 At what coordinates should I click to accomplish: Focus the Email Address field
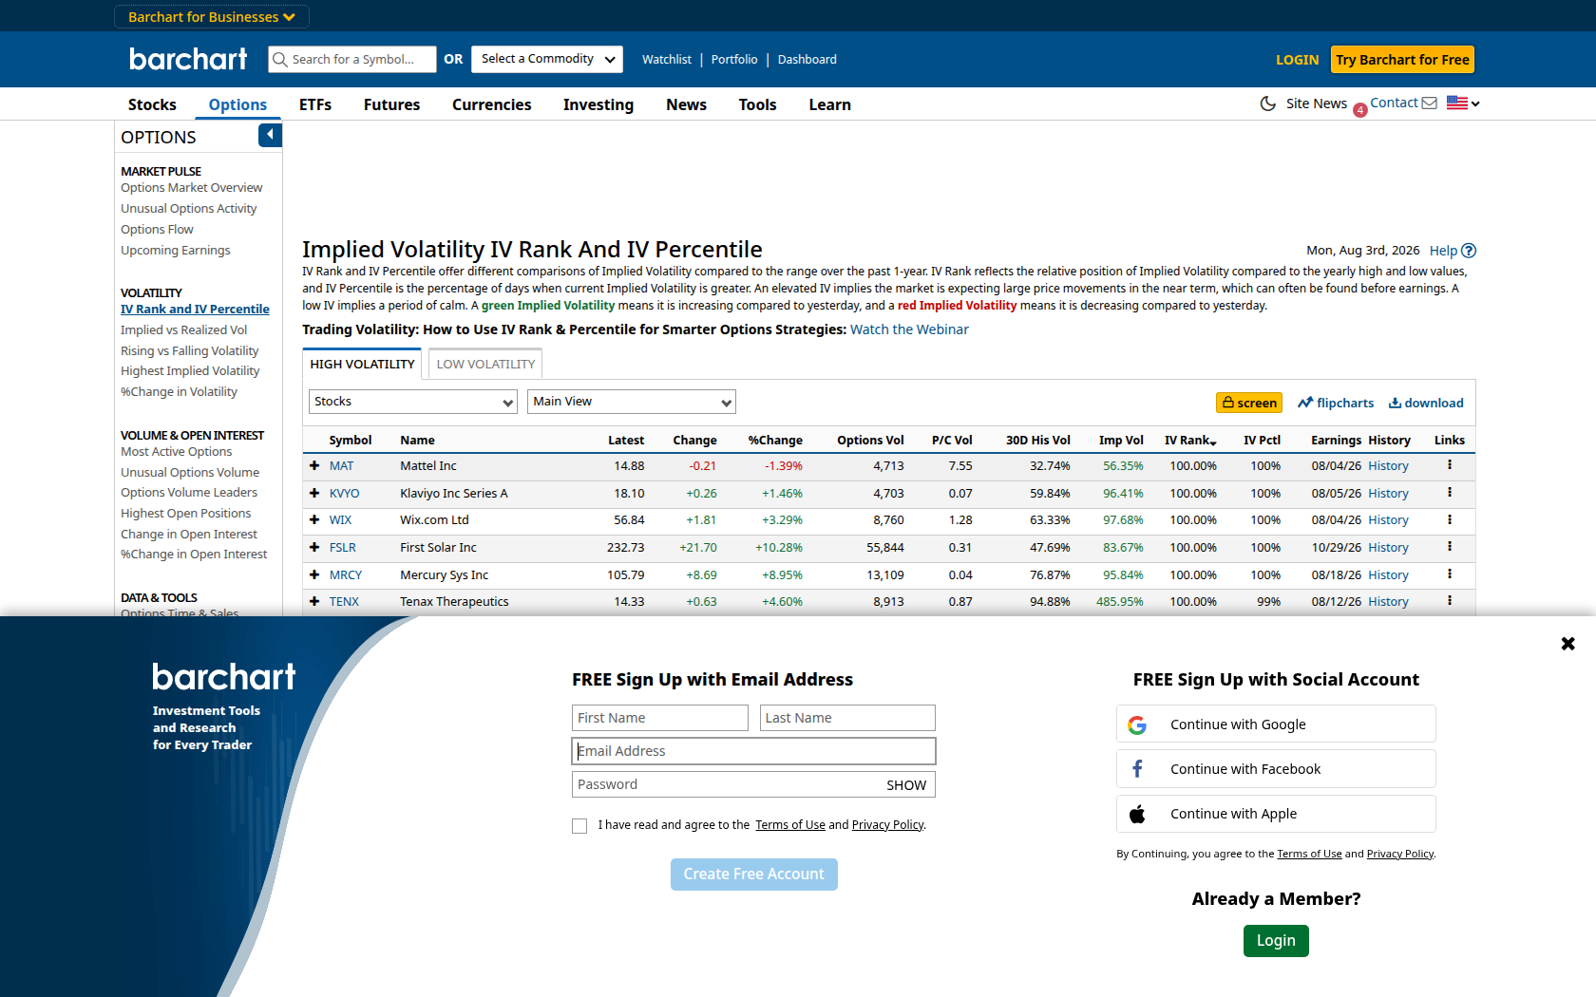(754, 751)
